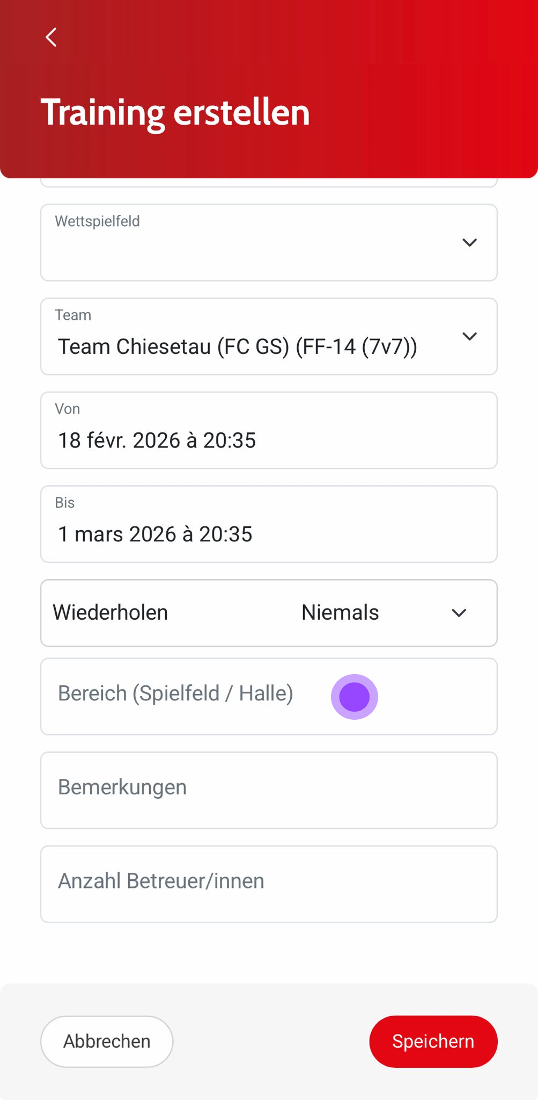Go back using the header arrow
The image size is (538, 1100).
[x=51, y=38]
